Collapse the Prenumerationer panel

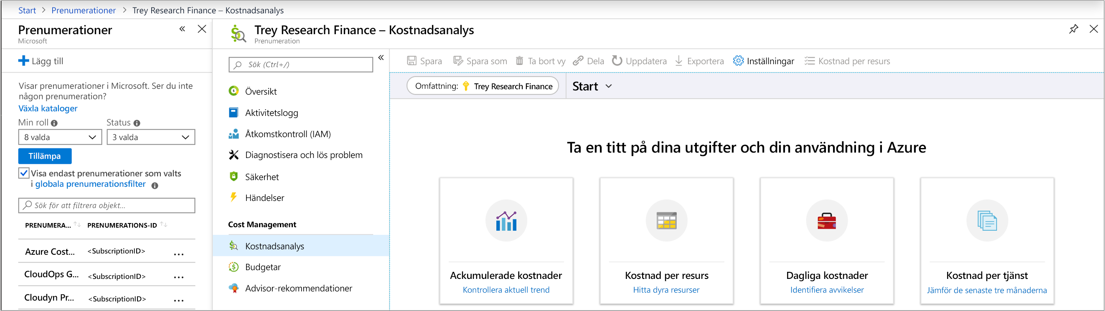[182, 29]
